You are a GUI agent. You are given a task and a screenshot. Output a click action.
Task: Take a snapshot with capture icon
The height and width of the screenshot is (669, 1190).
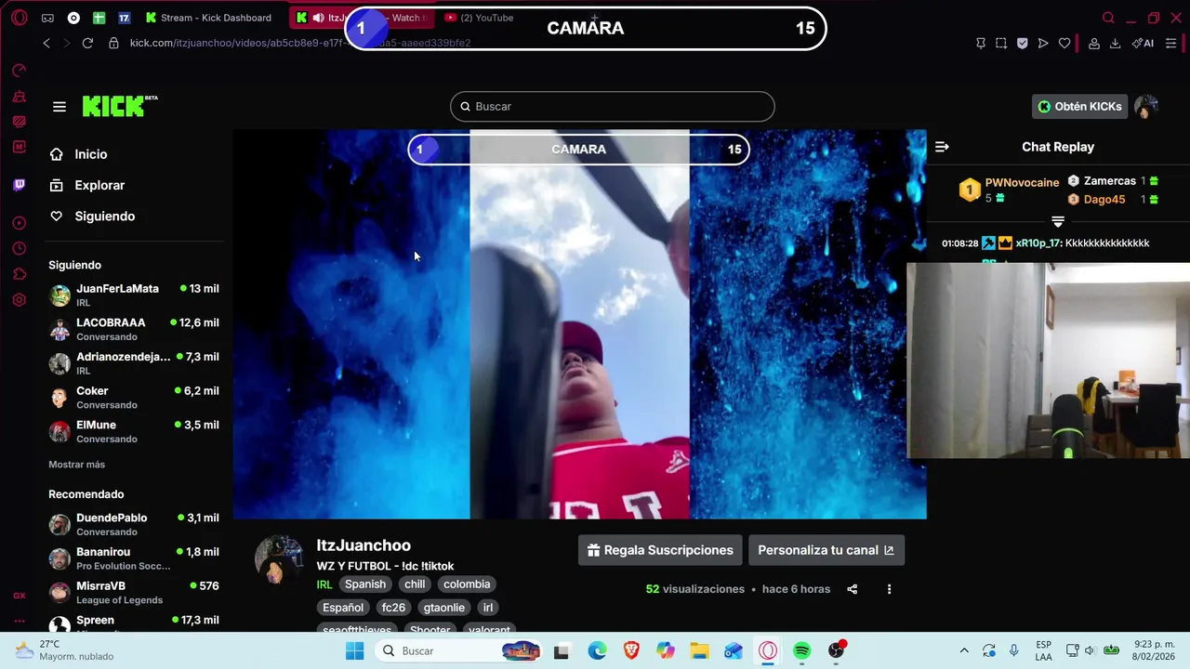click(x=1001, y=43)
